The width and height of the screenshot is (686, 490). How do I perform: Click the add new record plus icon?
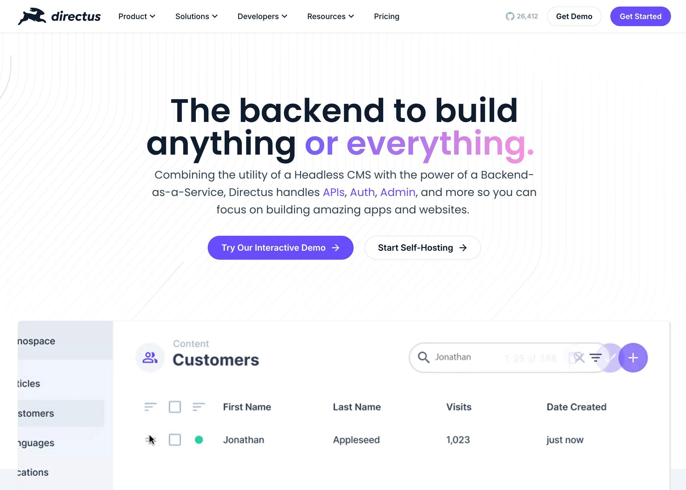633,357
